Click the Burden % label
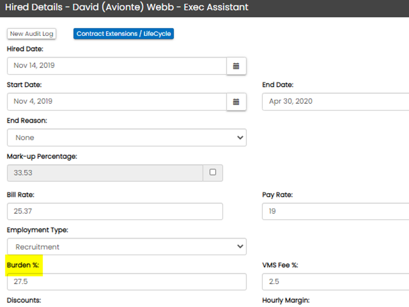Screen dimensions: 409x307 point(23,265)
